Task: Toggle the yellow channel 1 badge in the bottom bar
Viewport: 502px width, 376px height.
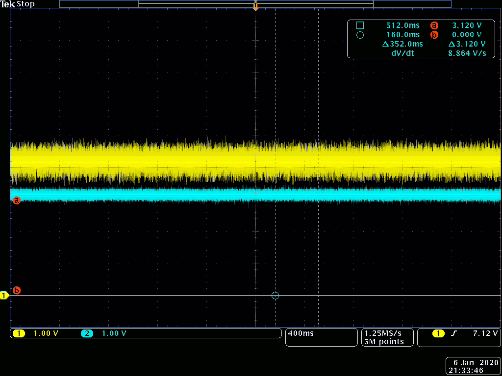Action: (19, 333)
